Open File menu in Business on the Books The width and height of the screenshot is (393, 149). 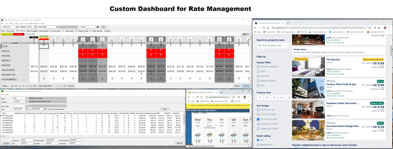pyautogui.click(x=2, y=95)
